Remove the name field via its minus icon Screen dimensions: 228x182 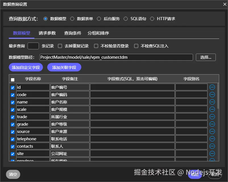(x=212, y=102)
